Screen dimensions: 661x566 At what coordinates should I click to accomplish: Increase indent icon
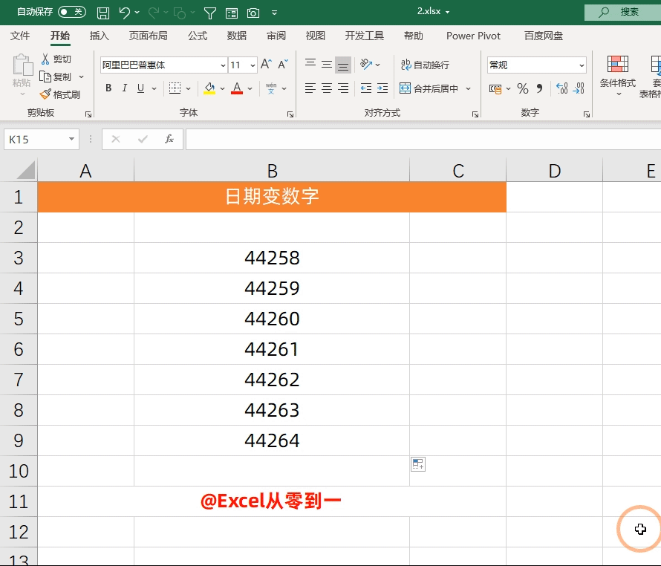382,88
